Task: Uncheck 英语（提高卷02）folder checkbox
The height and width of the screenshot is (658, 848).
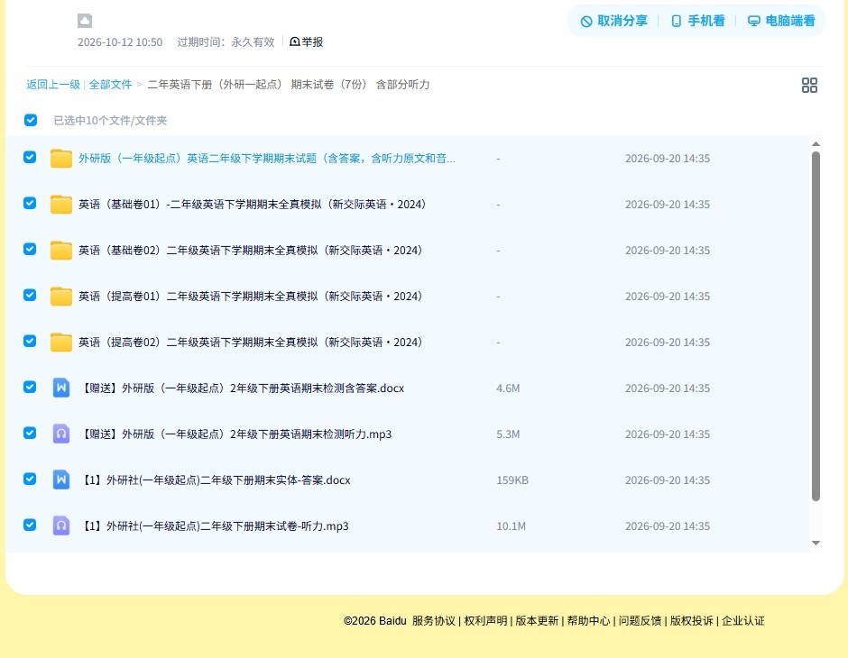Action: pyautogui.click(x=30, y=341)
